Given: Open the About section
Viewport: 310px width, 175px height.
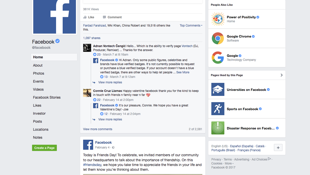Looking at the screenshot, I should click(x=38, y=65).
